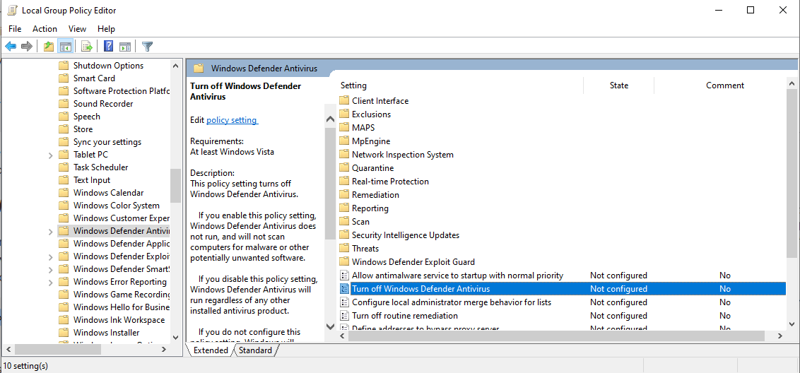Click the Export List toolbar icon
The image size is (800, 373).
point(87,47)
